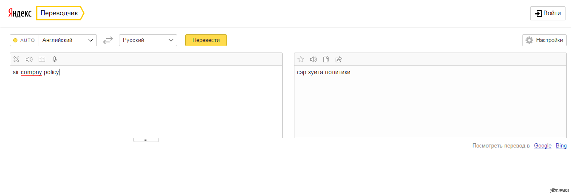Open Настройки settings
The width and height of the screenshot is (571, 195).
(544, 40)
